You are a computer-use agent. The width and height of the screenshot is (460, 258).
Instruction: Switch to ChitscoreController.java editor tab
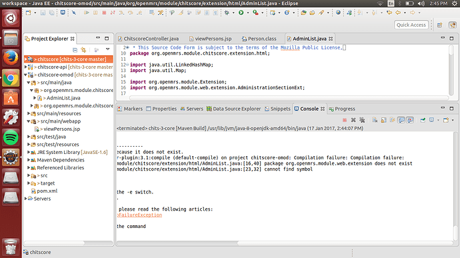(x=148, y=39)
